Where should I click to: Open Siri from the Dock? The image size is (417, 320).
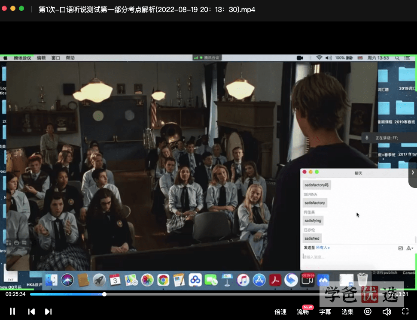tap(67, 280)
